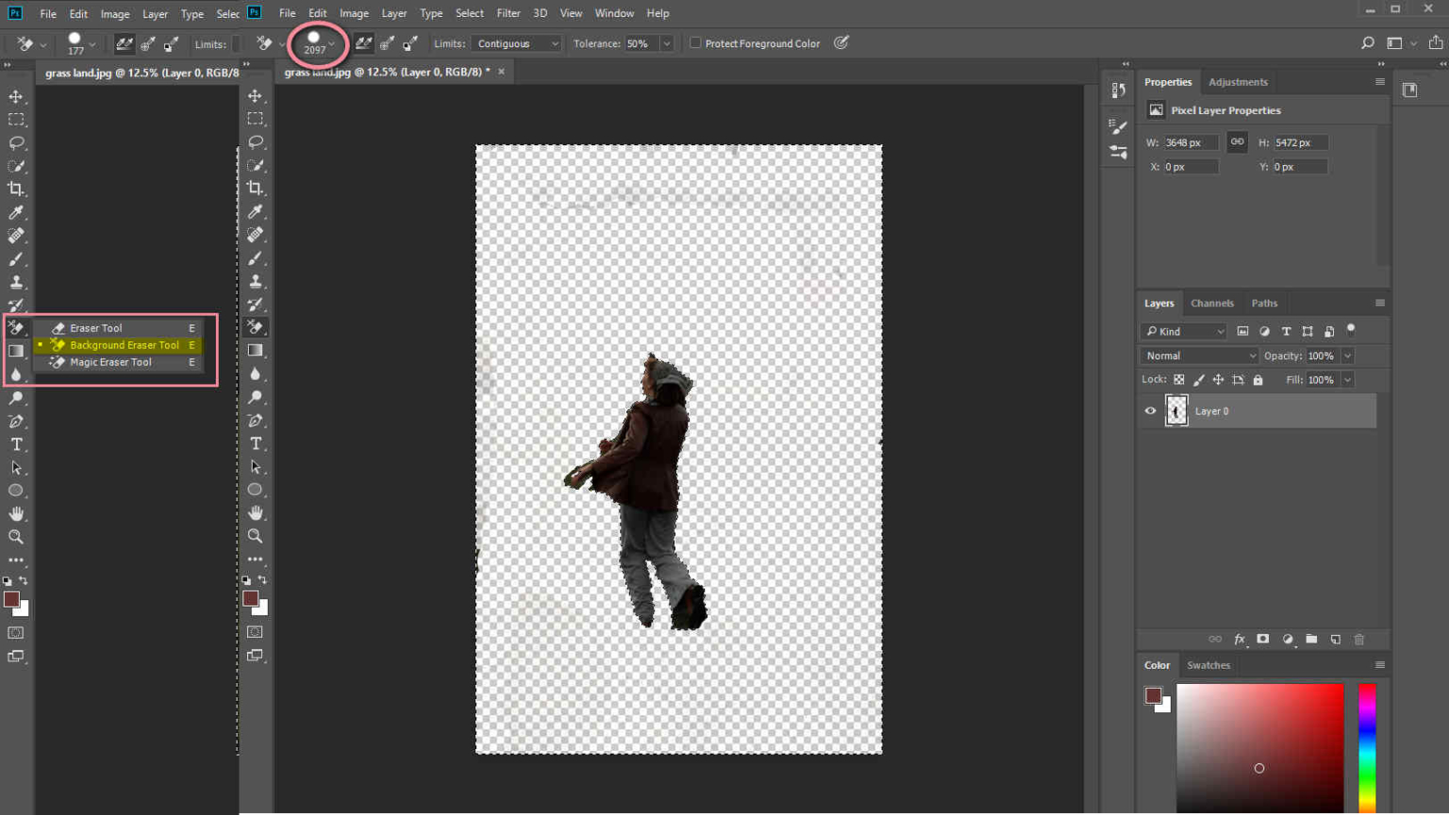The height and width of the screenshot is (815, 1449).
Task: Open the Normal blend mode dropdown
Action: [1199, 356]
